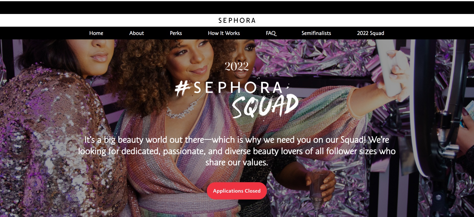The height and width of the screenshot is (217, 474).
Task: Go to the Home page
Action: 96,33
